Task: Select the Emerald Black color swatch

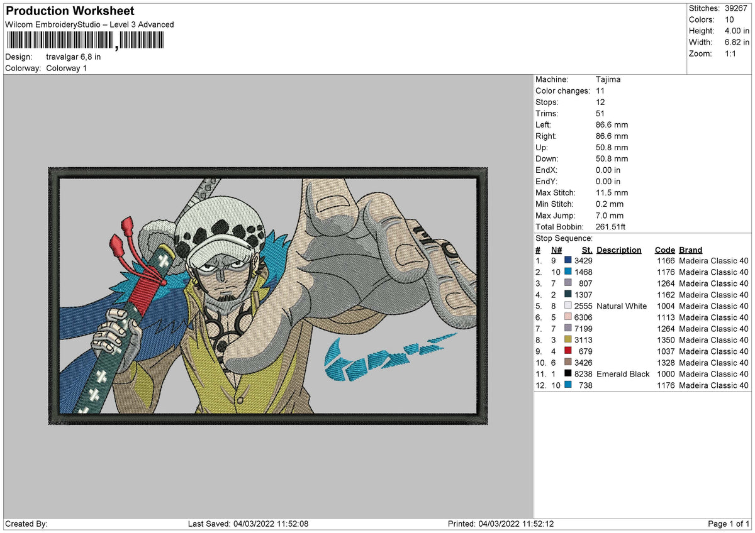Action: pos(568,373)
